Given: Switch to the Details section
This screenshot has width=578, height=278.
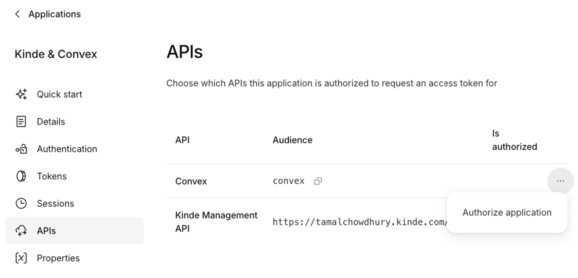Looking at the screenshot, I should [x=51, y=121].
